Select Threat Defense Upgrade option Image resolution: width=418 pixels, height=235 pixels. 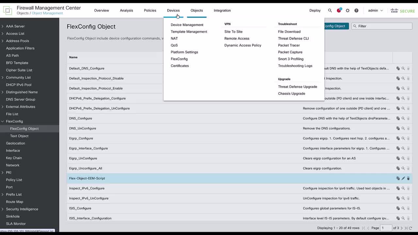pyautogui.click(x=297, y=87)
